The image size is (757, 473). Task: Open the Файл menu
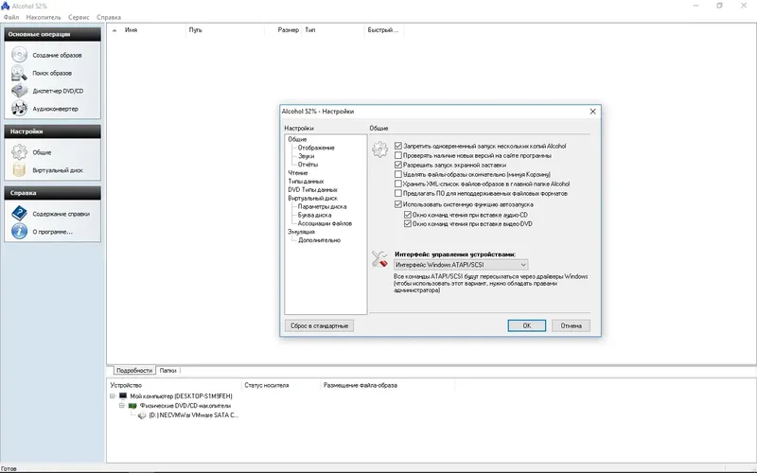[x=11, y=17]
